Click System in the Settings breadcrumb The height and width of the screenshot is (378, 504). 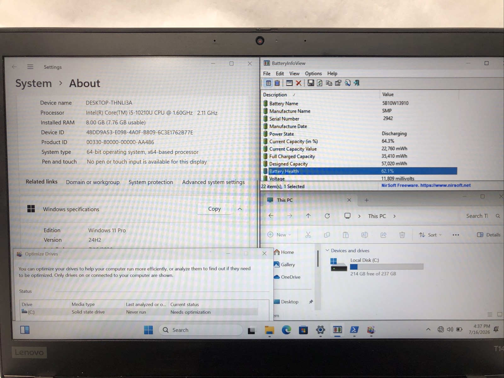[34, 83]
